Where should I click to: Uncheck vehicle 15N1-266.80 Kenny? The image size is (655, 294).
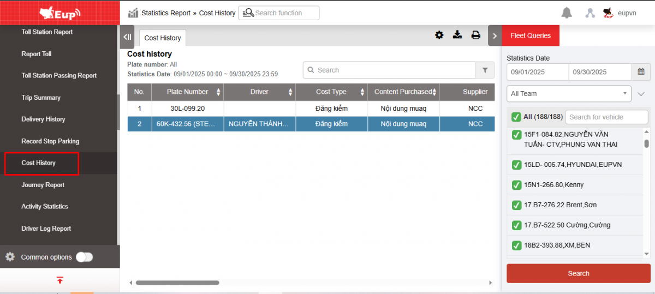[516, 185]
